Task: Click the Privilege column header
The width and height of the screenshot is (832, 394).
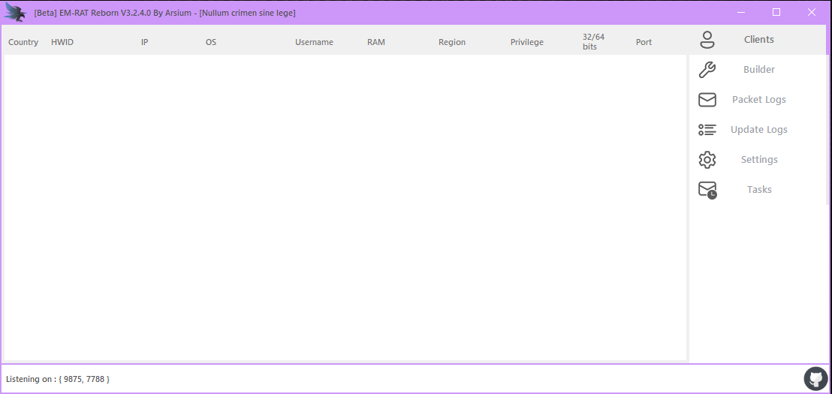Action: (527, 43)
